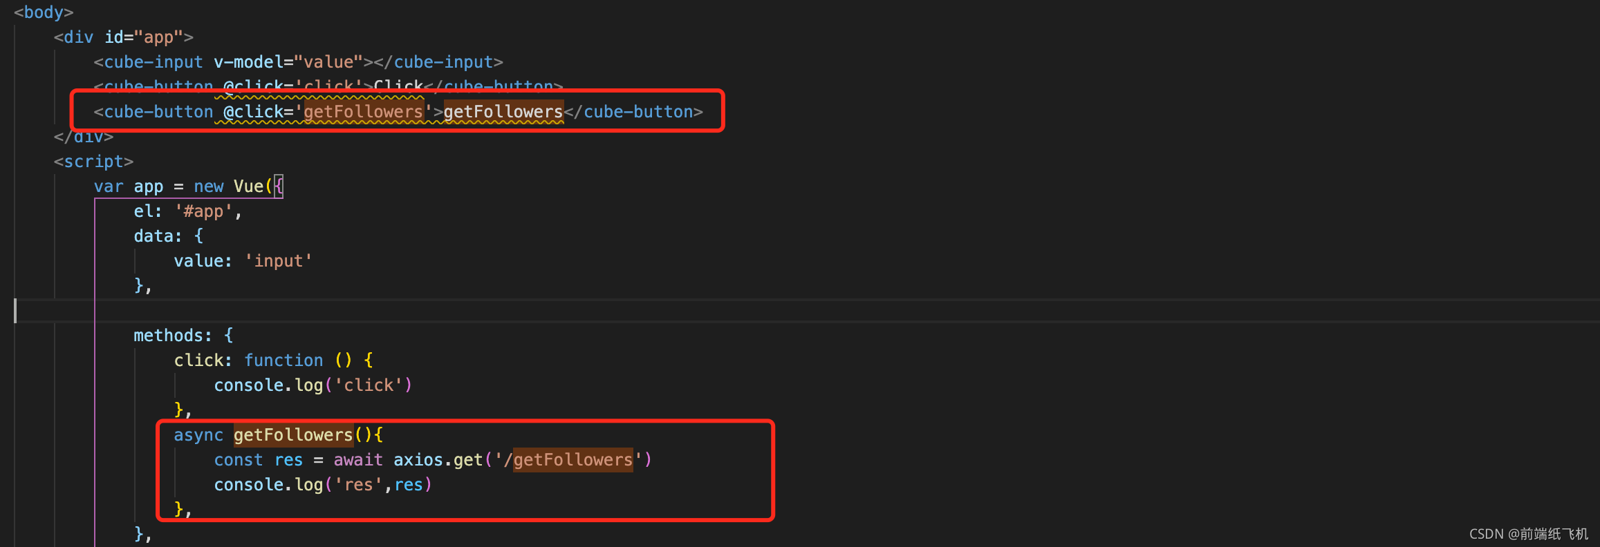This screenshot has height=547, width=1600.
Task: Click the data: object line
Action: pyautogui.click(x=169, y=236)
